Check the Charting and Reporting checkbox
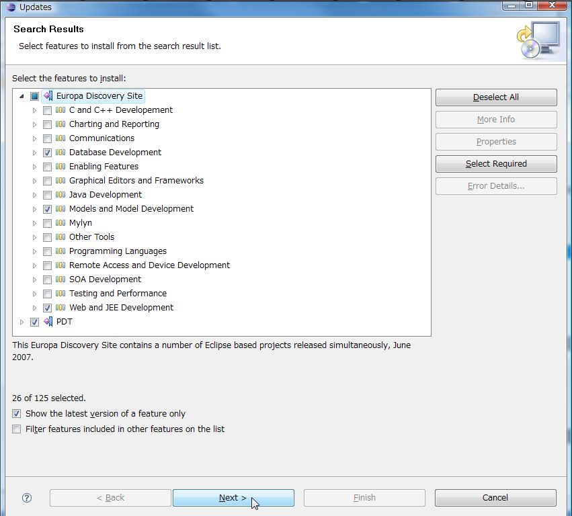Viewport: 572px width, 516px height. coord(47,125)
